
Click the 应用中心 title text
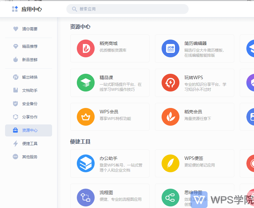pyautogui.click(x=31, y=9)
